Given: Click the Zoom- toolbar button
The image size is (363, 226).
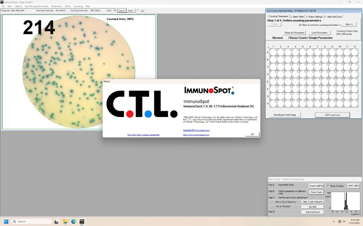Looking at the screenshot, I should 131,10.
